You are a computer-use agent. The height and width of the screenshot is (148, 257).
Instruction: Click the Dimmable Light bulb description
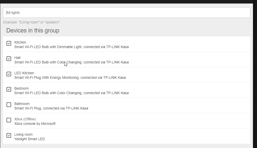[71, 47]
